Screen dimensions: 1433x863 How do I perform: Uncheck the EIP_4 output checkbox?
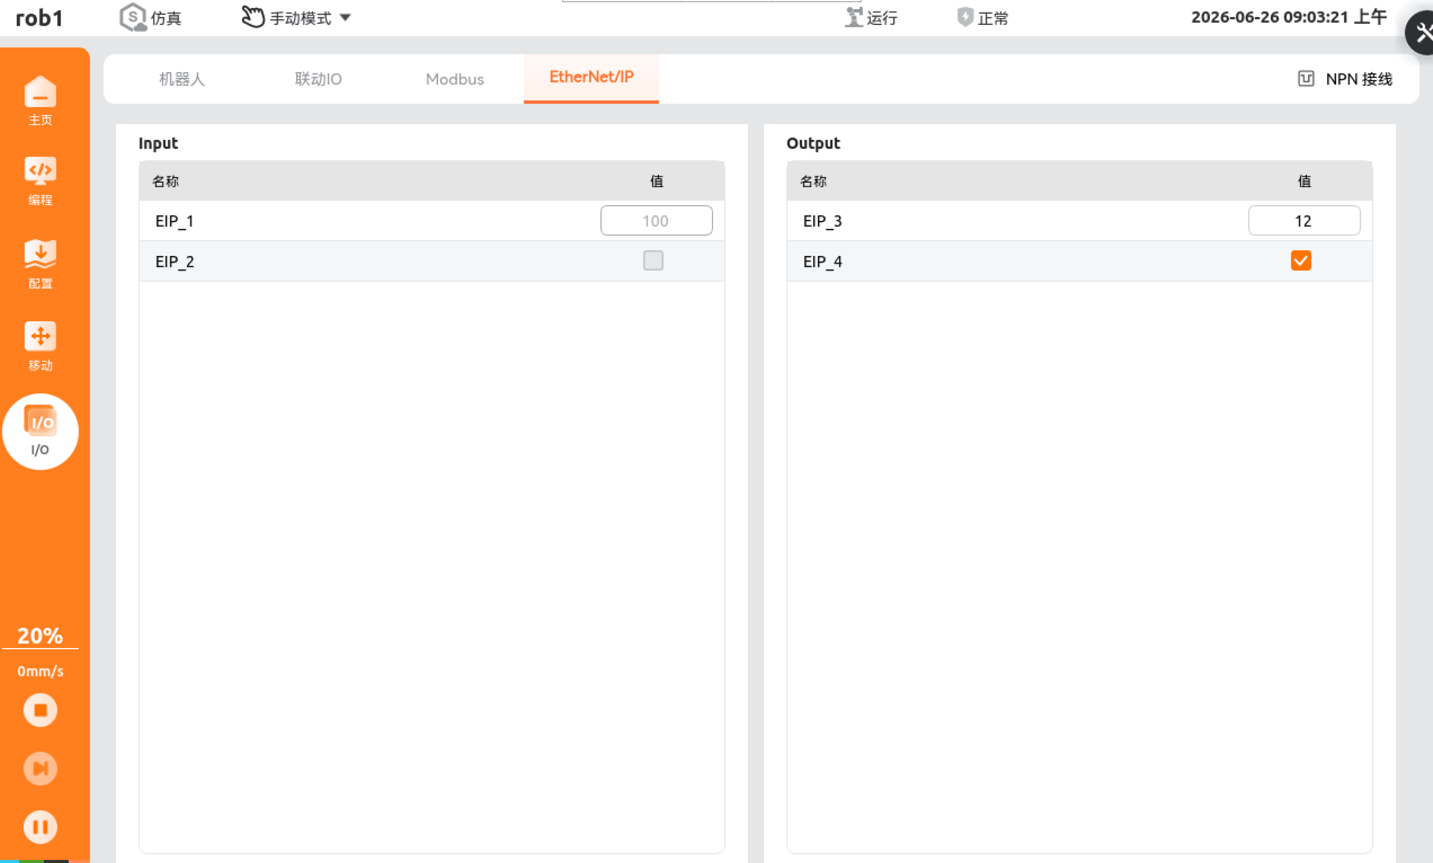[x=1300, y=260]
